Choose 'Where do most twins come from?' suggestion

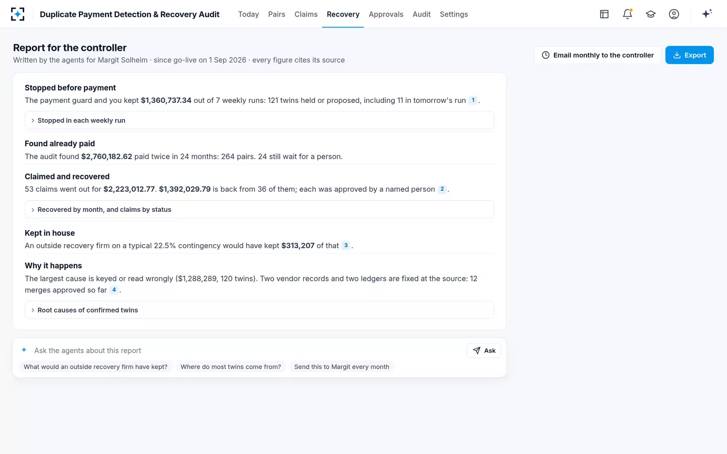pos(231,367)
